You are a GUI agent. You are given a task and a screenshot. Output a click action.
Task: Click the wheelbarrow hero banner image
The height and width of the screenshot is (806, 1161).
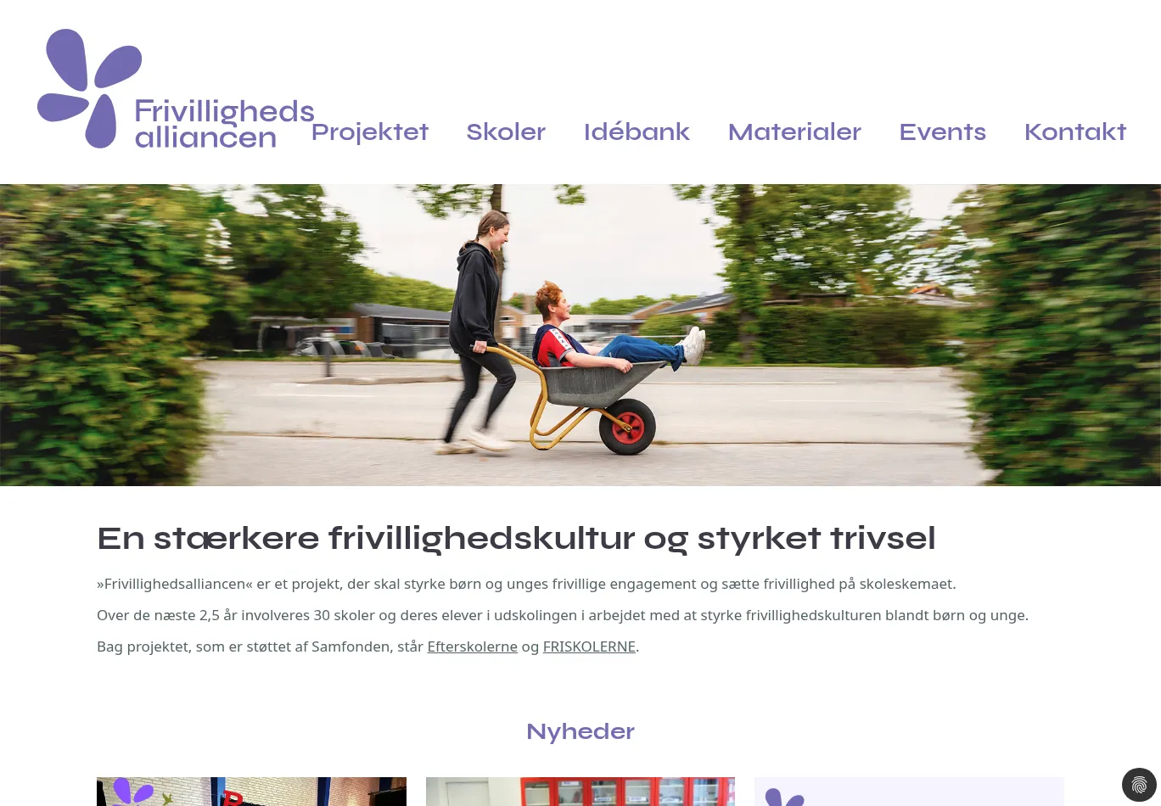[x=580, y=335]
